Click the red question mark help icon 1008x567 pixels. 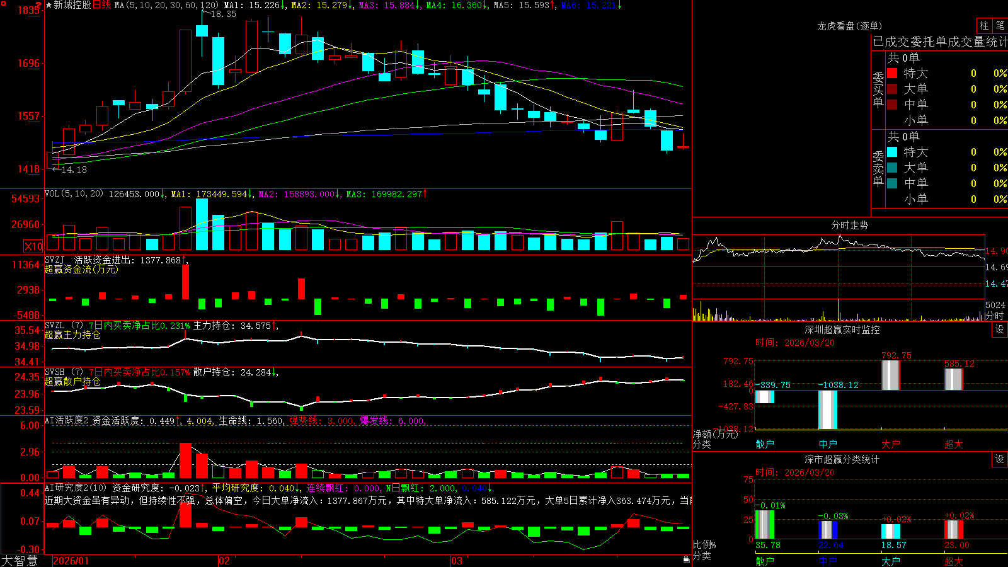coord(39,5)
